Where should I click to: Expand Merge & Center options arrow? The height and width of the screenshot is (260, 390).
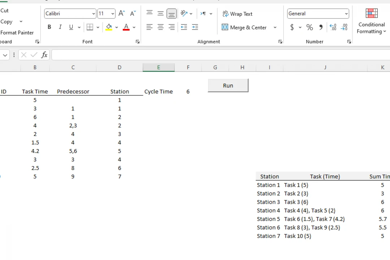pyautogui.click(x=275, y=27)
